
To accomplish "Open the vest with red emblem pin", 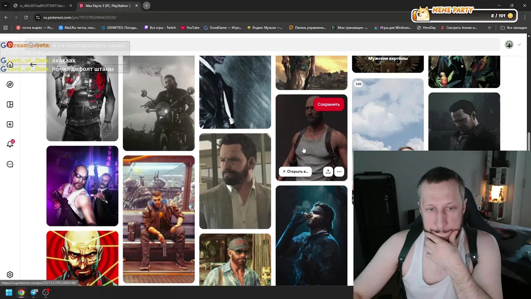I will (x=82, y=98).
